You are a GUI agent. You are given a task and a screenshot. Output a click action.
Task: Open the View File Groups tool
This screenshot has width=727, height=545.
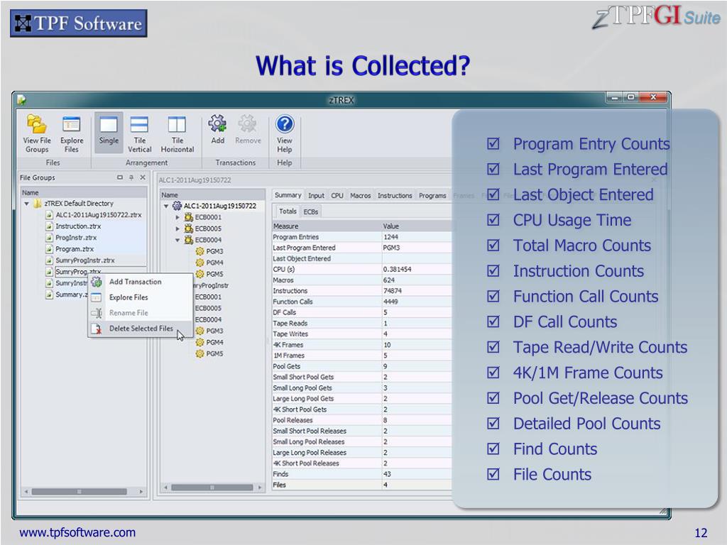click(37, 133)
